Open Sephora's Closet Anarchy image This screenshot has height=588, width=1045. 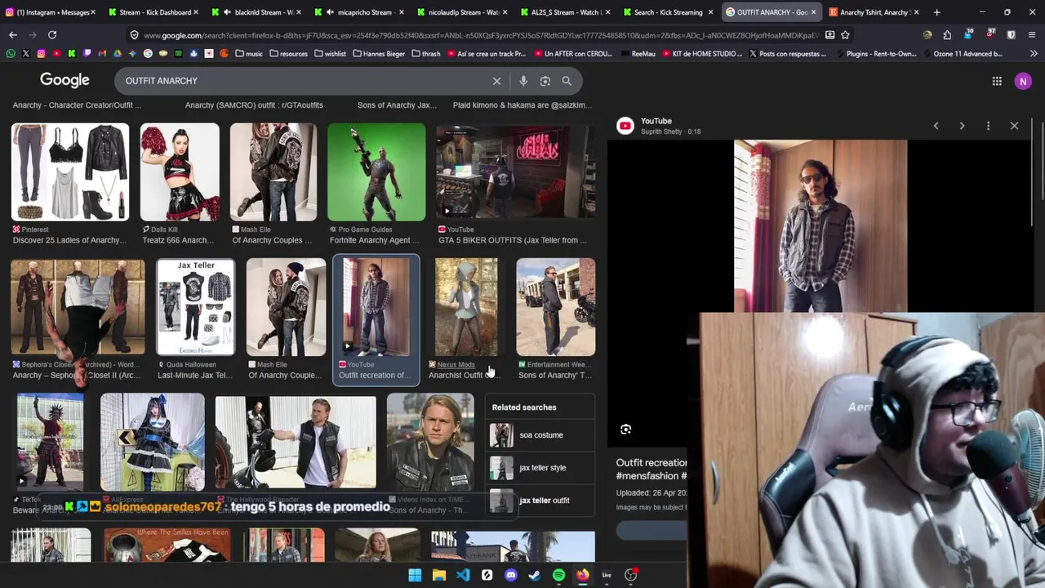point(78,307)
